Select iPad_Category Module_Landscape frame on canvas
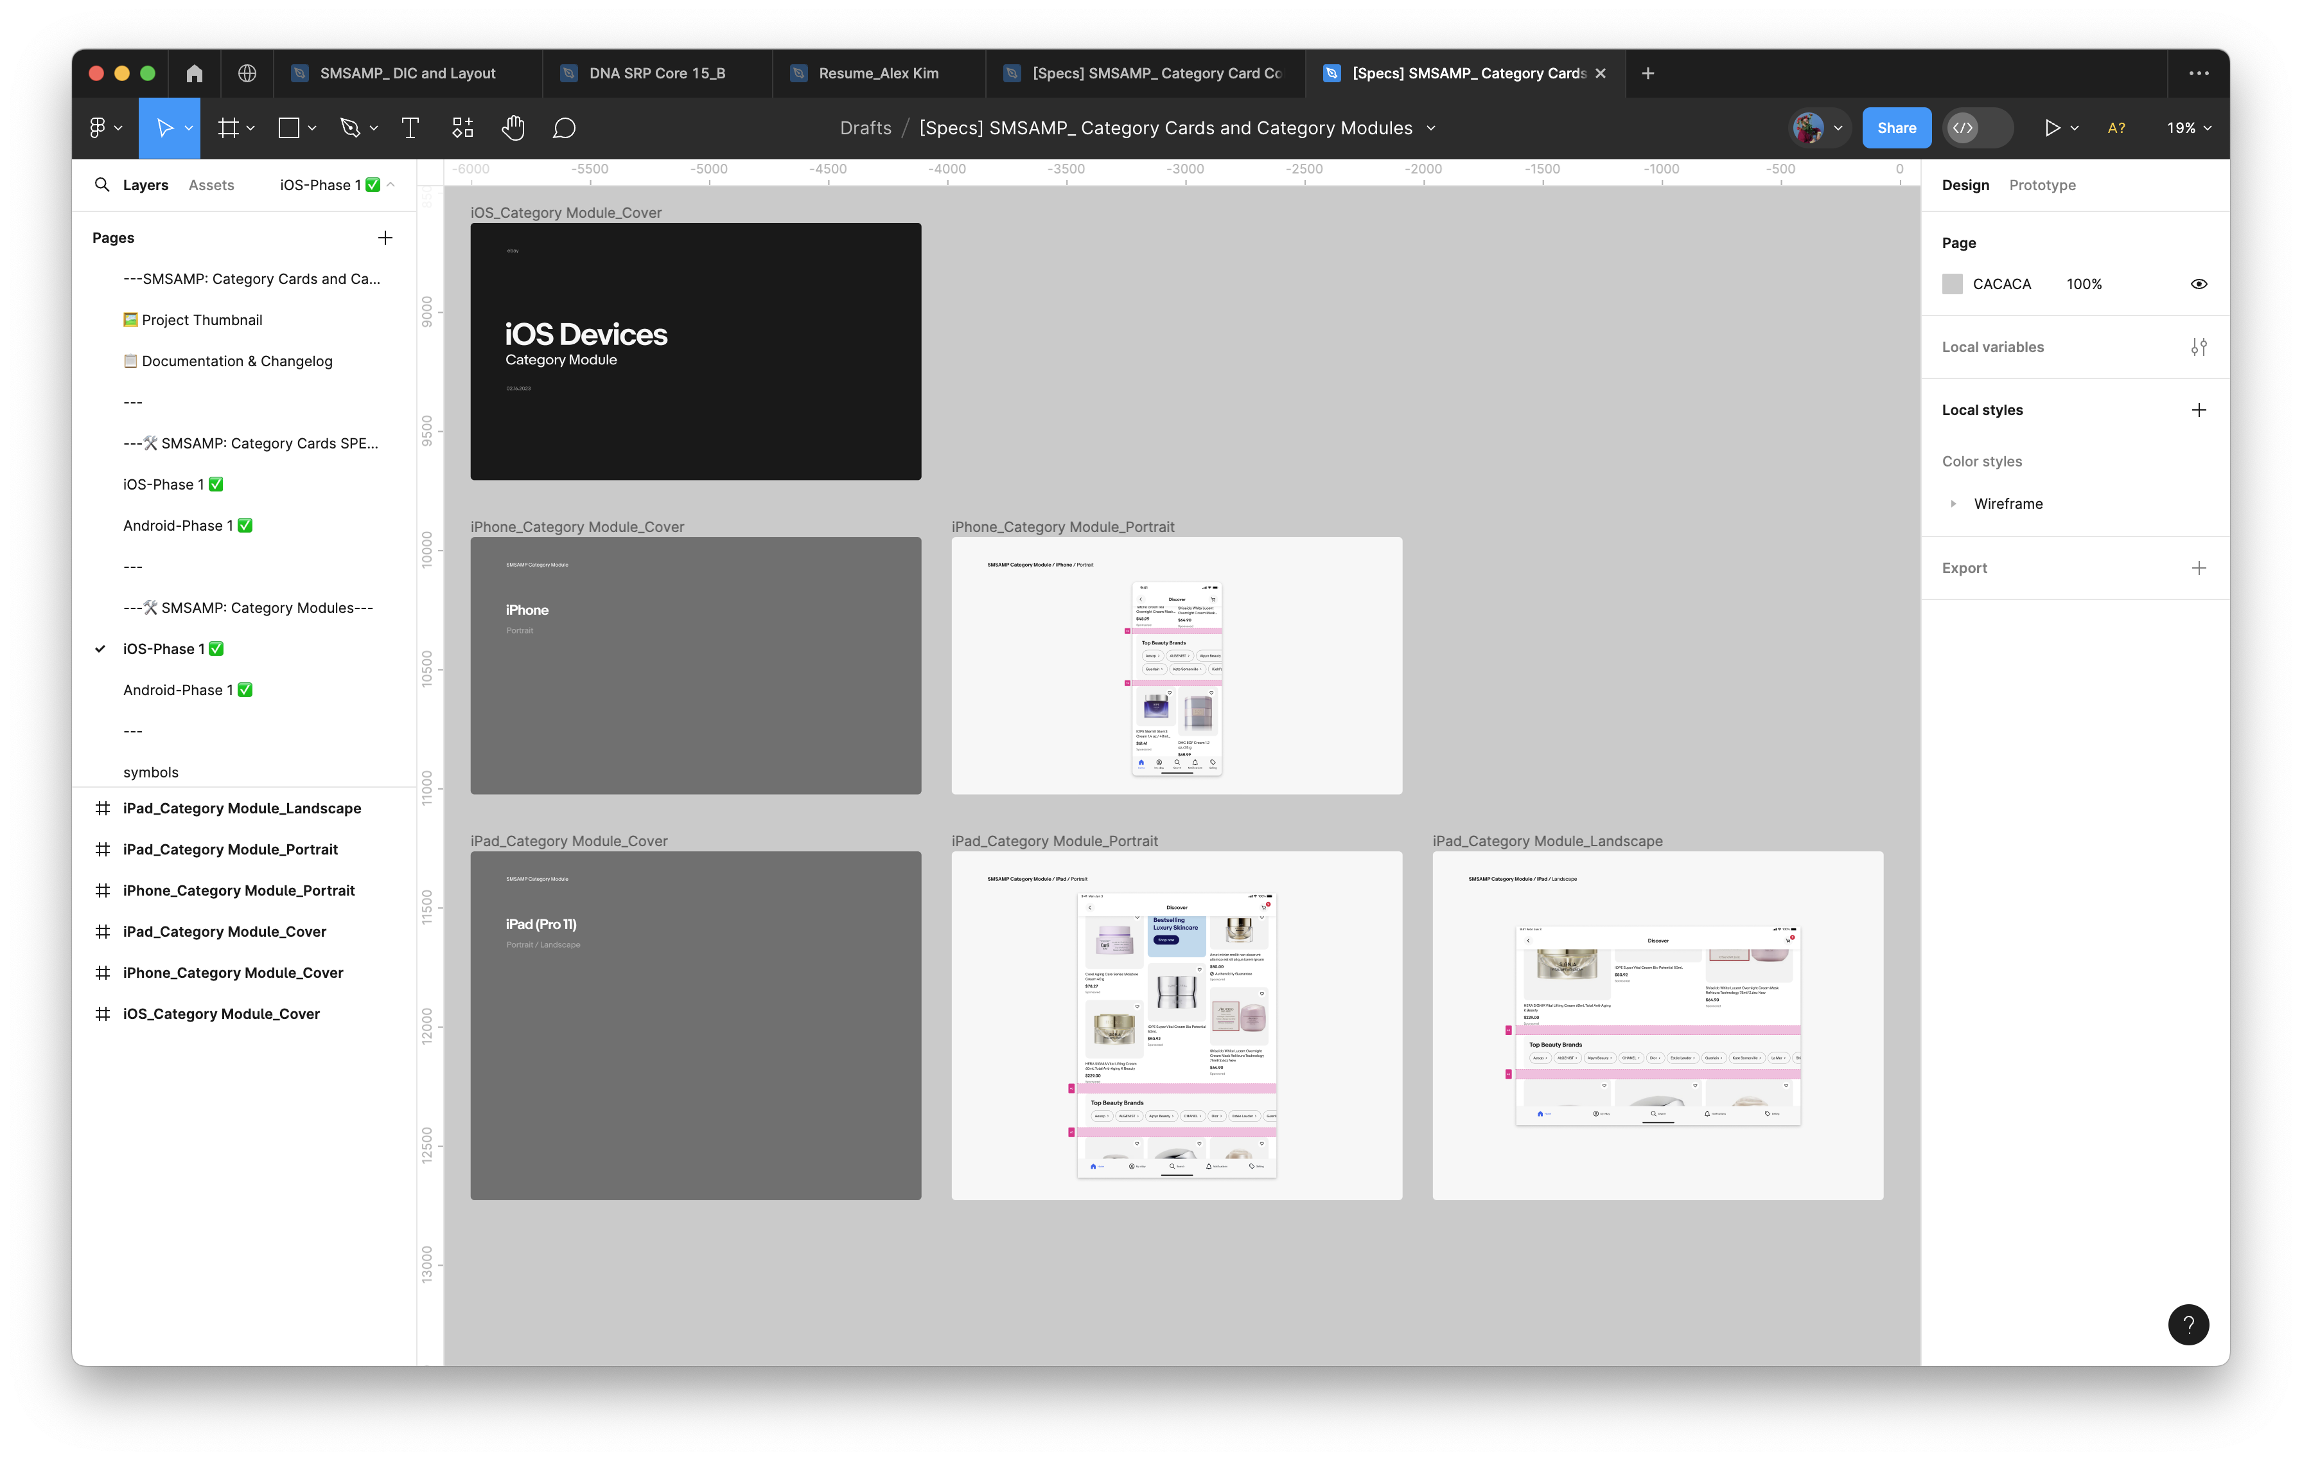The width and height of the screenshot is (2302, 1461). click(x=1656, y=1025)
